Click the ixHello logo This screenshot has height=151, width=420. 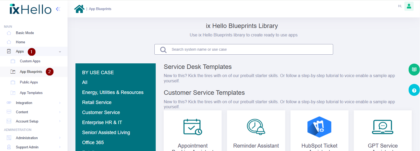point(30,9)
